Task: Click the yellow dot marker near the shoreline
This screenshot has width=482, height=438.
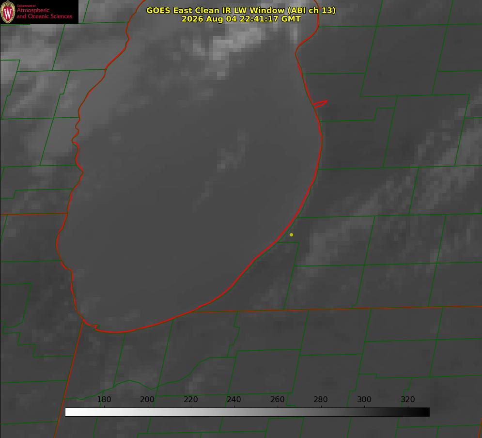Action: click(x=291, y=235)
